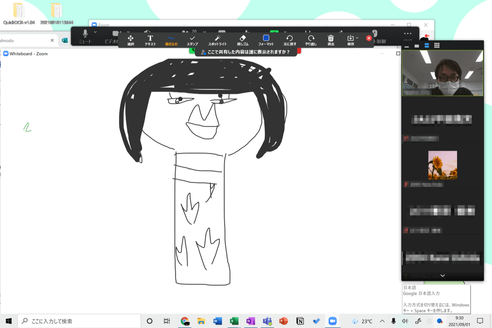Viewport: 492px width, 328px height.
Task: Close the annotation toolbar with red X
Action: (369, 38)
